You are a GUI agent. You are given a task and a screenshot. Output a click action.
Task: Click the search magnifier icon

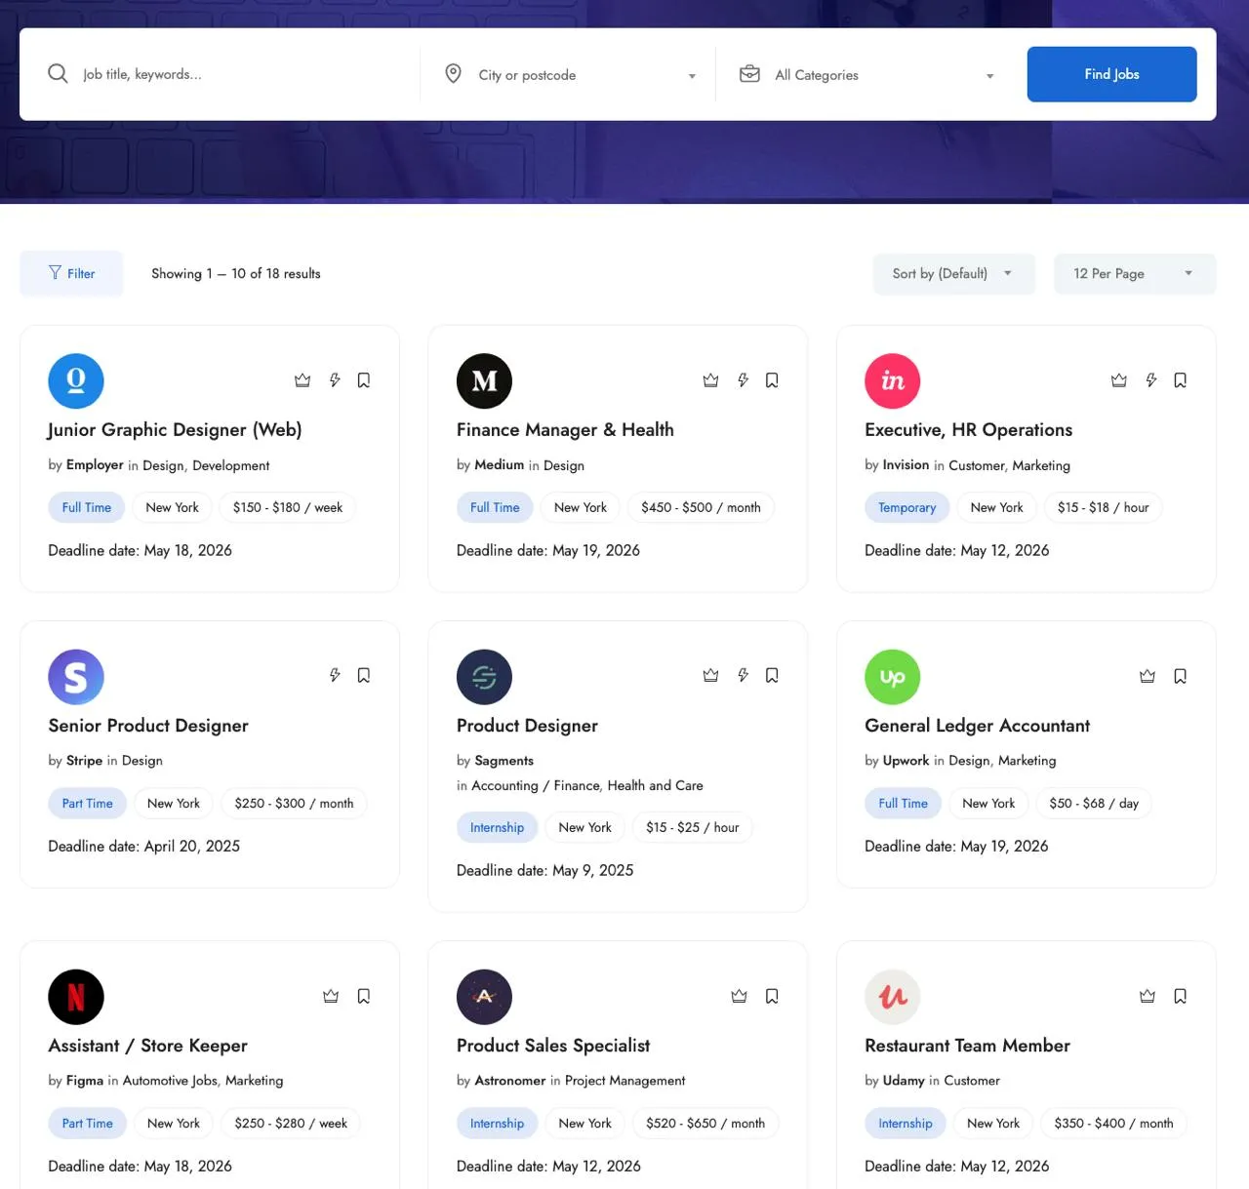pyautogui.click(x=58, y=74)
